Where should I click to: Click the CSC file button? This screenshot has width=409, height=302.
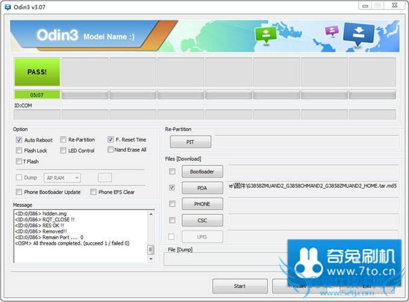coord(203,220)
